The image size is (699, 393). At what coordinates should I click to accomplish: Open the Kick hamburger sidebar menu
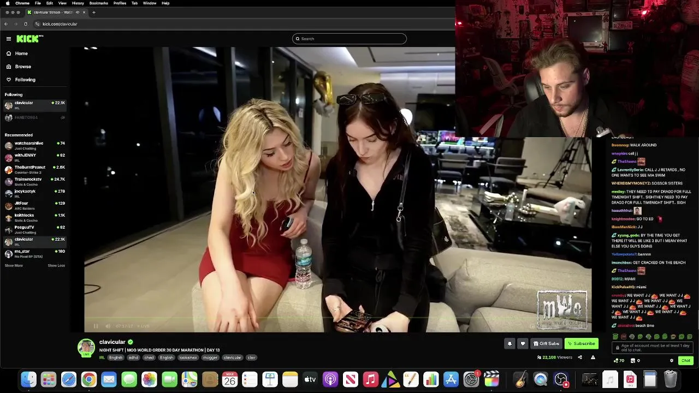click(9, 39)
